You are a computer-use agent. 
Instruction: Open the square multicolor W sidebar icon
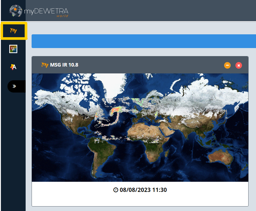pos(13,49)
